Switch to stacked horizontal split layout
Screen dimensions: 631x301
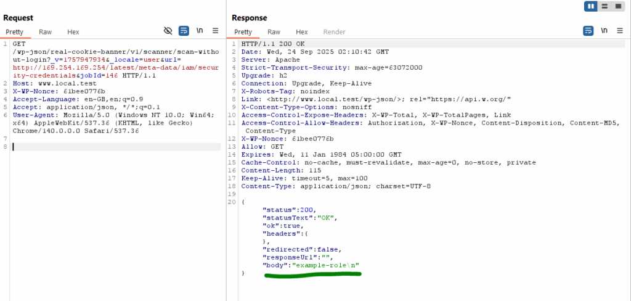[x=605, y=6]
